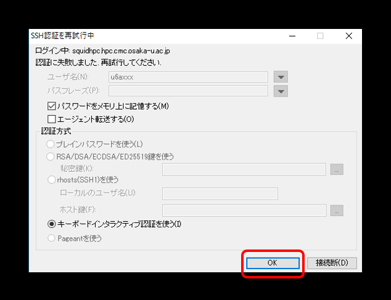This screenshot has height=300, width=391.
Task: Click the maximize button in title bar
Action: (320, 36)
